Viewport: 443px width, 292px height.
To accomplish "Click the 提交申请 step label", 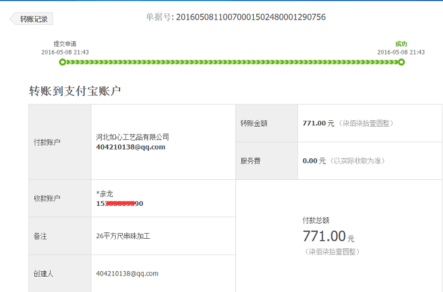I will tap(65, 44).
